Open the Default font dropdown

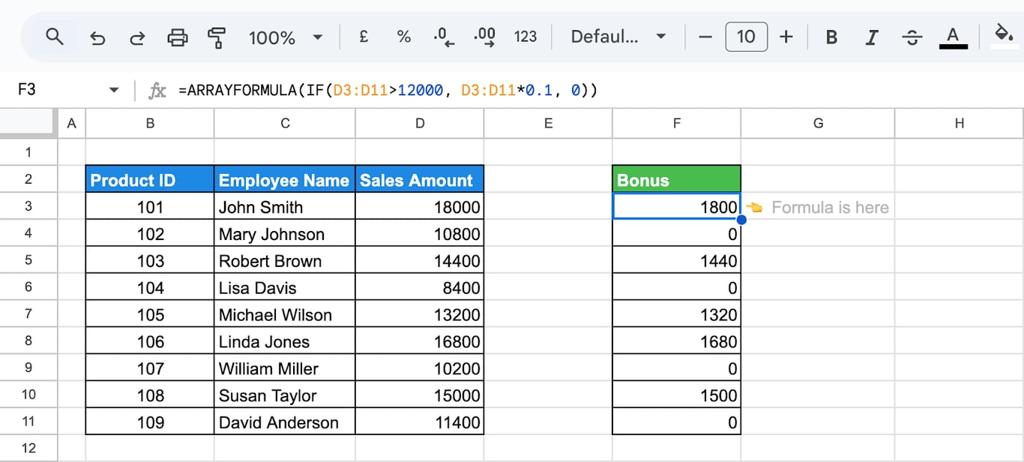pyautogui.click(x=618, y=36)
